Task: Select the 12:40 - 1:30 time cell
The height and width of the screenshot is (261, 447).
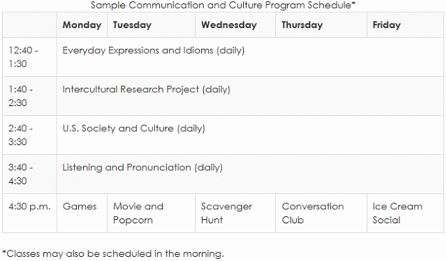Action: pyautogui.click(x=29, y=57)
